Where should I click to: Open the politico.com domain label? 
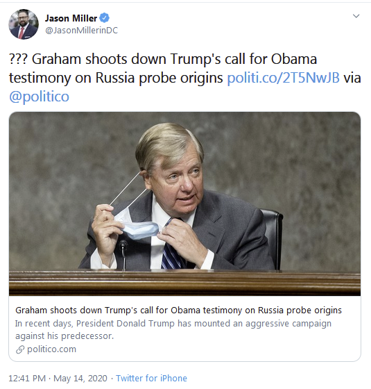tap(51, 349)
